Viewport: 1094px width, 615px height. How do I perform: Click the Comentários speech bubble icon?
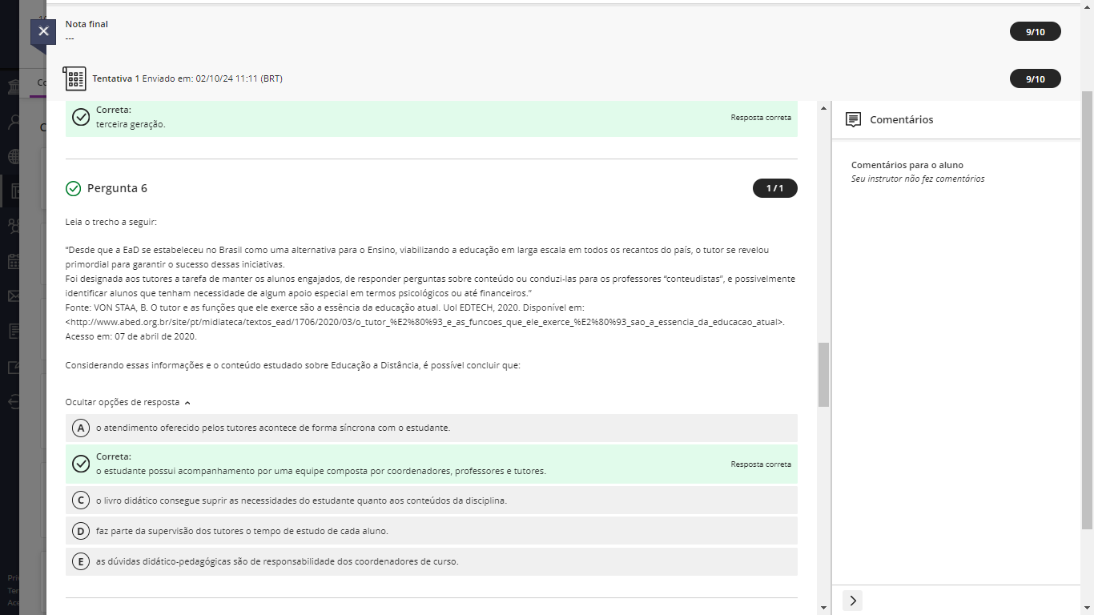853,119
